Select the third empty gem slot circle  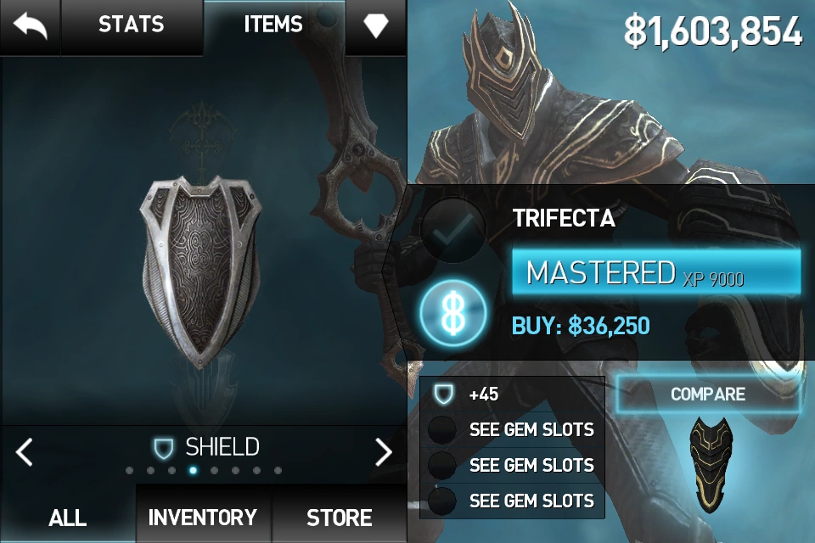pyautogui.click(x=441, y=501)
